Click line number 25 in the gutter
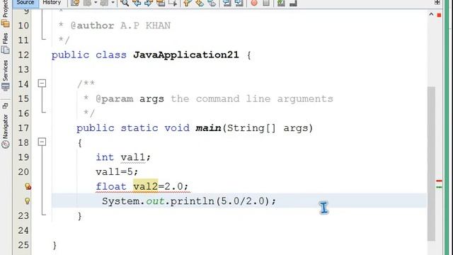The height and width of the screenshot is (255, 453). [23, 245]
